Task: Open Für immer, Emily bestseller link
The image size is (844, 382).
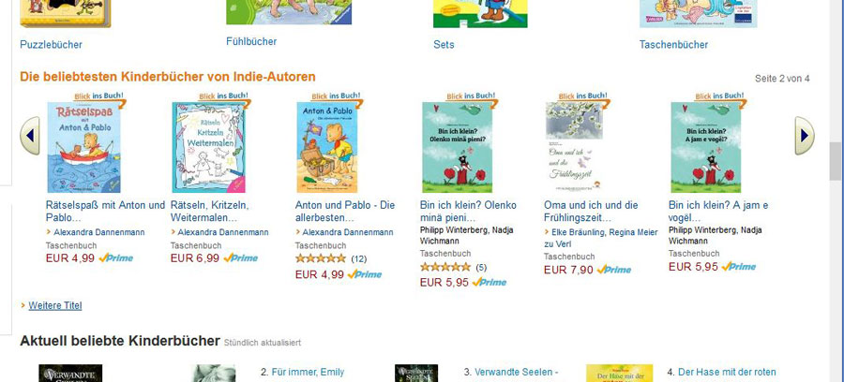Action: pos(308,372)
